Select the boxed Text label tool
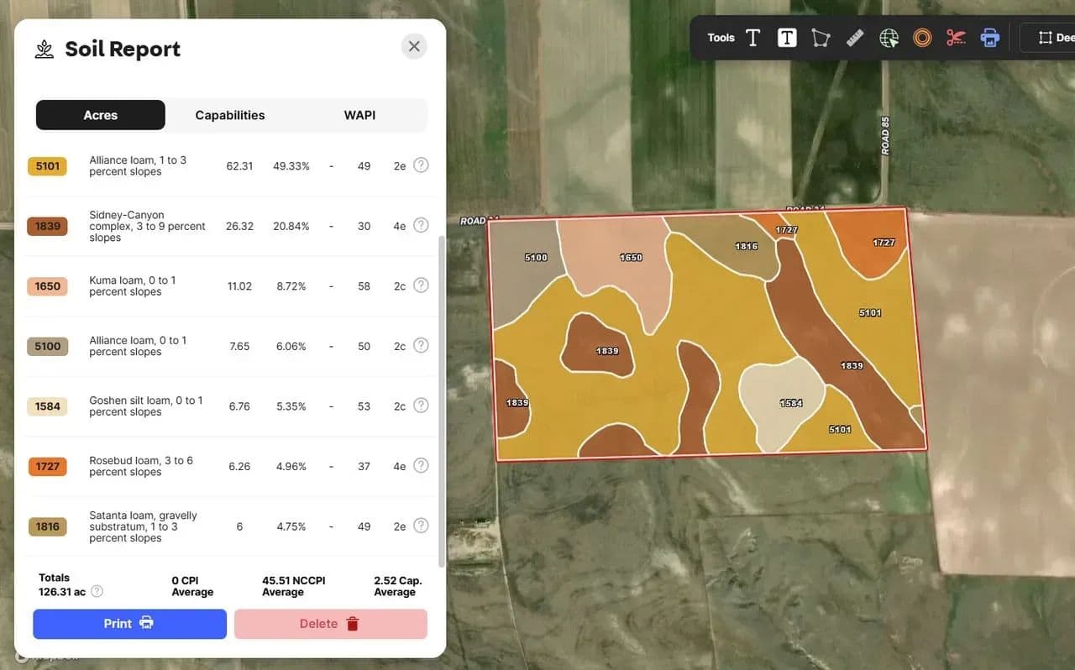Viewport: 1075px width, 670px height. (x=787, y=38)
